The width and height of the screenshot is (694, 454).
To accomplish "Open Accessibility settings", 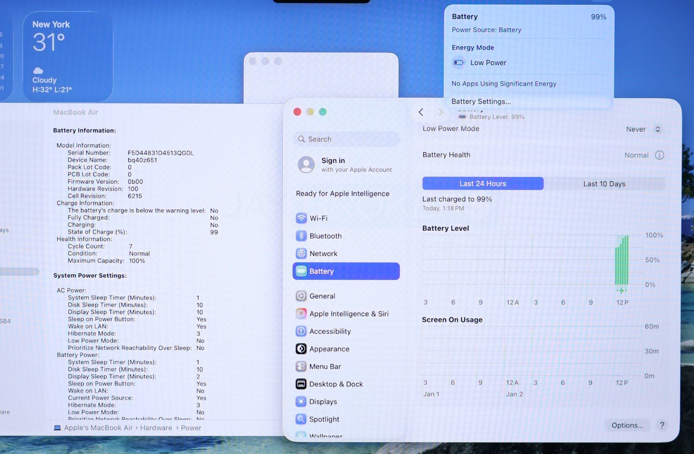I will pos(330,331).
